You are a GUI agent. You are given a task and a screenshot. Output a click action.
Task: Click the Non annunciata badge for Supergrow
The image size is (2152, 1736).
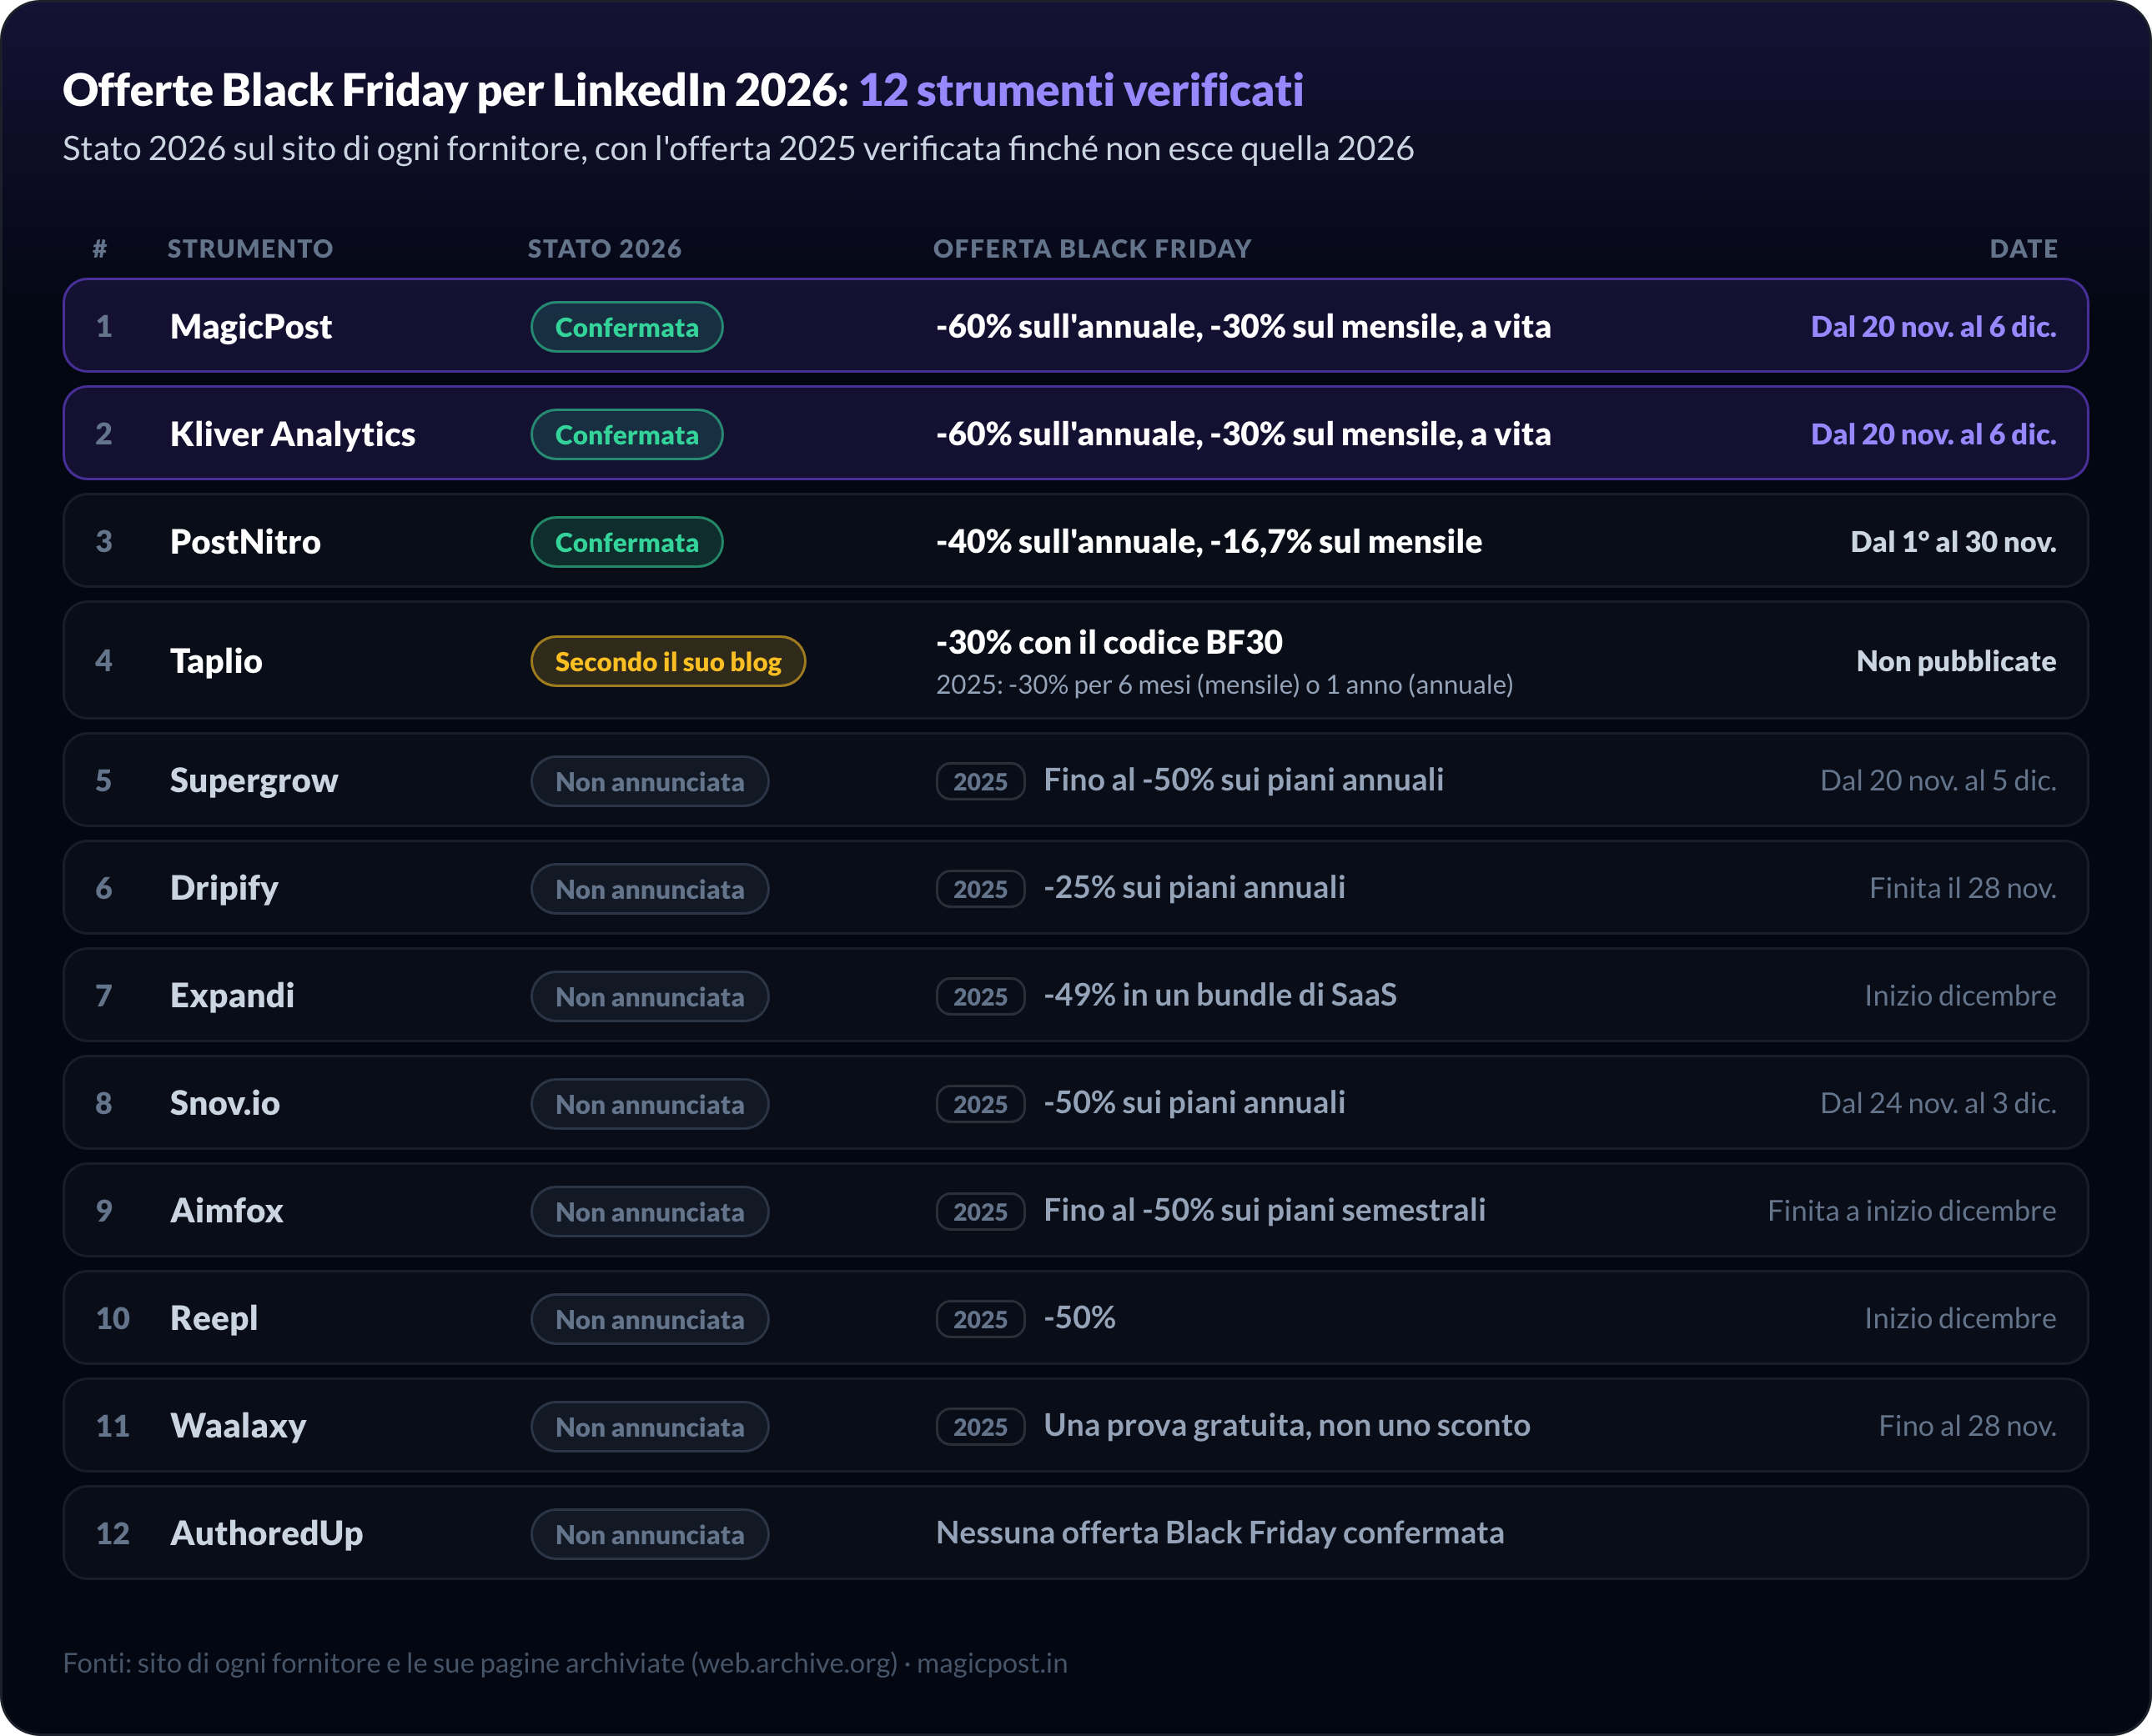point(649,781)
